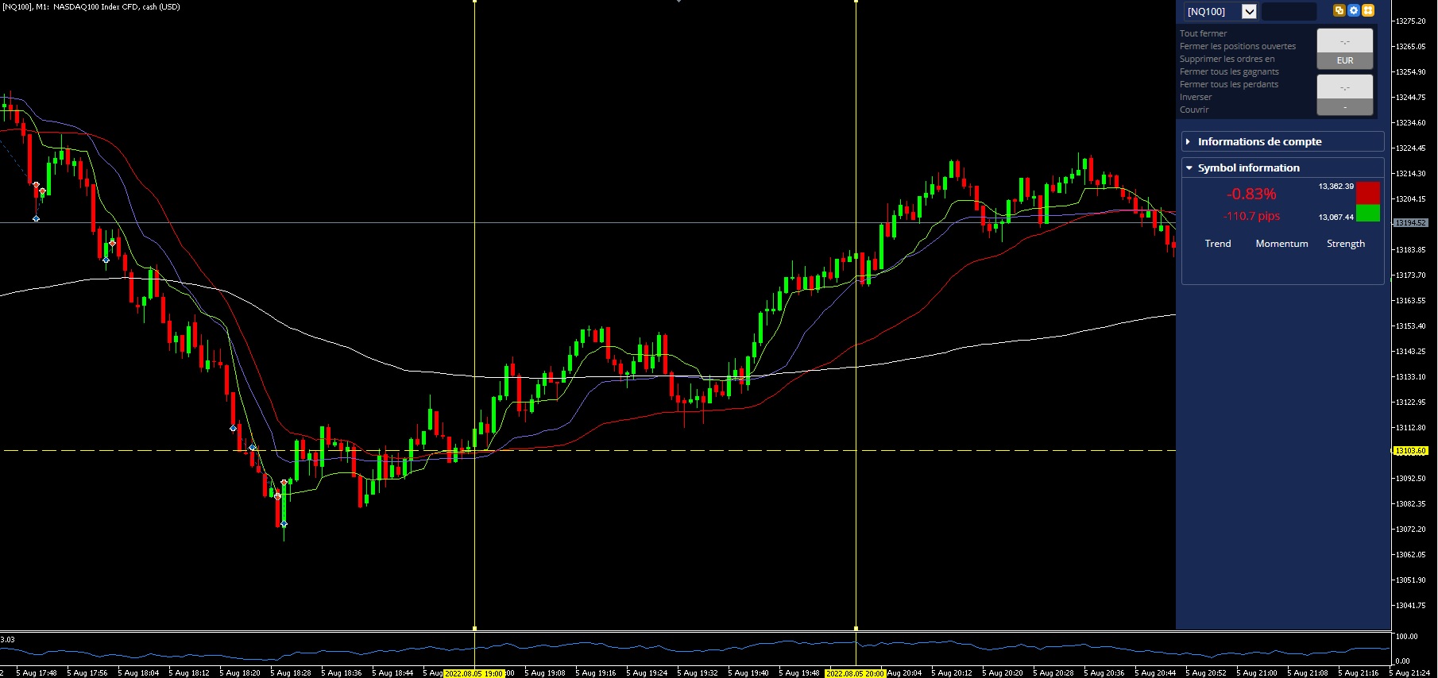
Task: Click the green low-price color block
Action: (1368, 213)
